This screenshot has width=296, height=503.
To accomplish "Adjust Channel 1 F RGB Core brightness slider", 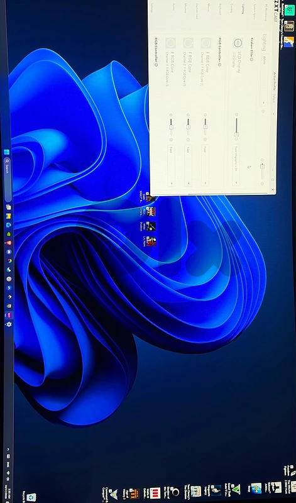I will [x=206, y=127].
